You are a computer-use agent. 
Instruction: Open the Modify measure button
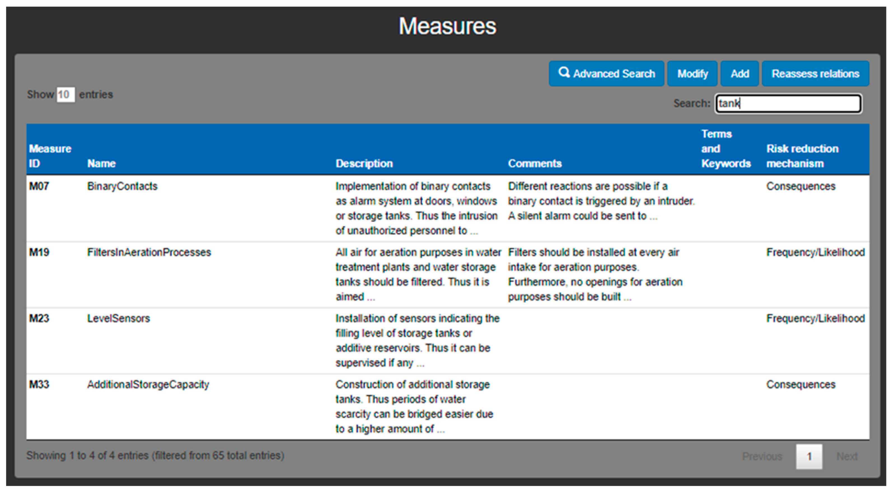point(692,74)
